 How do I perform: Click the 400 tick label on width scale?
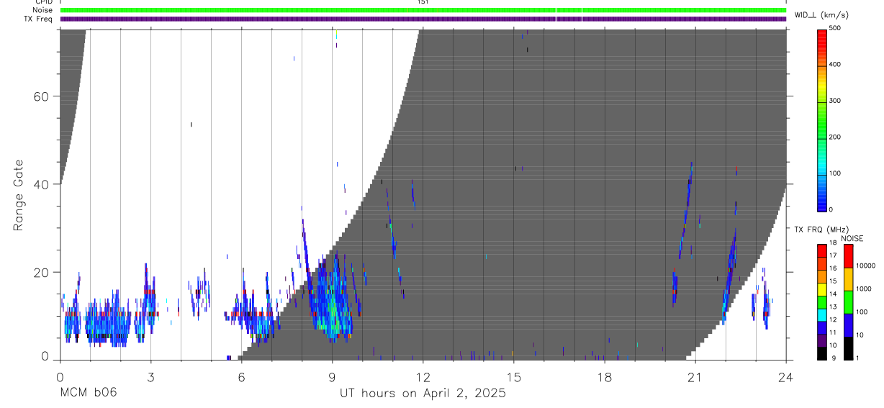(836, 65)
